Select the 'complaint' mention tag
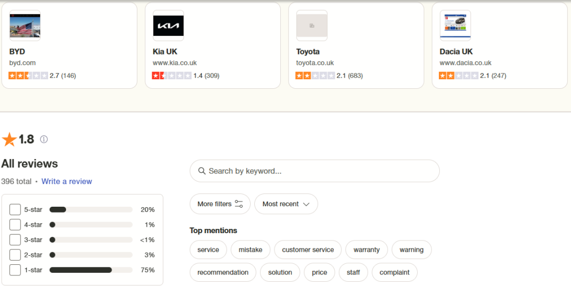571x286 pixels. pyautogui.click(x=394, y=273)
